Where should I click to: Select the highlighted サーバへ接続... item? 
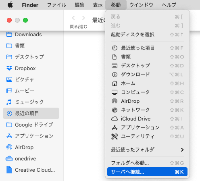[147, 172]
